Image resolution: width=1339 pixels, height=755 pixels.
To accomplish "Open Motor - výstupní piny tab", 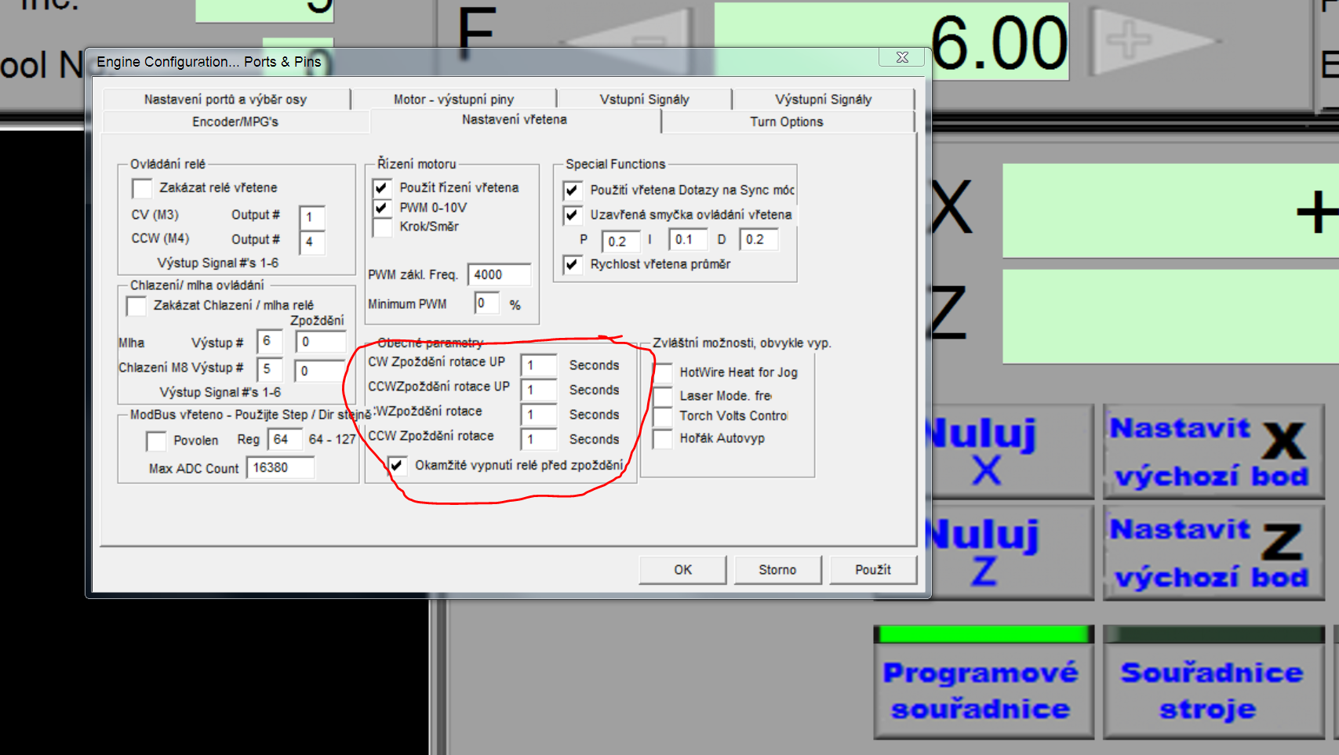I will (453, 100).
